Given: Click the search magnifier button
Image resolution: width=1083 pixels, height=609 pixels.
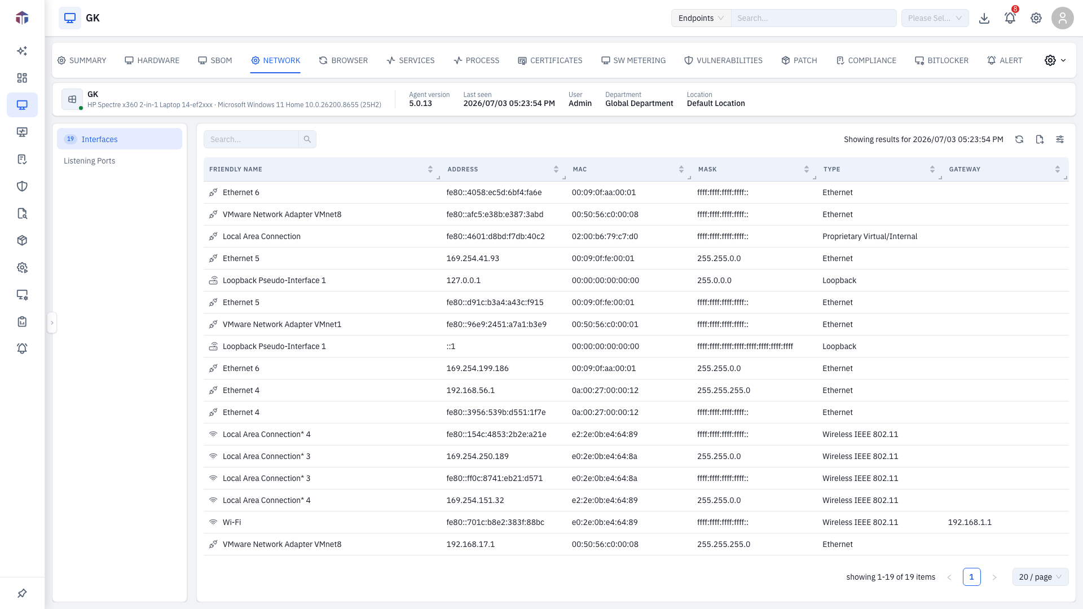Looking at the screenshot, I should tap(307, 139).
